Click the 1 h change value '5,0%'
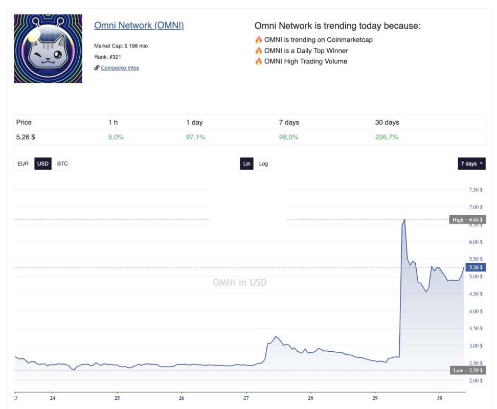Viewport: 497px width, 409px height. [x=116, y=137]
